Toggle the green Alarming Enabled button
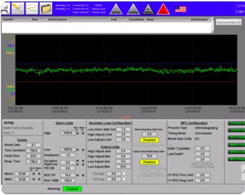Image resolution: width=245 pixels, height=195 pixels. [x=72, y=189]
